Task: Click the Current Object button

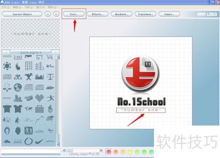Action: click(22, 14)
